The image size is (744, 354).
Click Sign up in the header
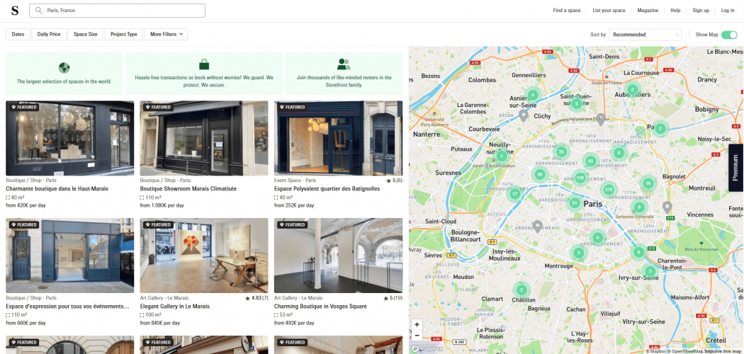tap(700, 11)
